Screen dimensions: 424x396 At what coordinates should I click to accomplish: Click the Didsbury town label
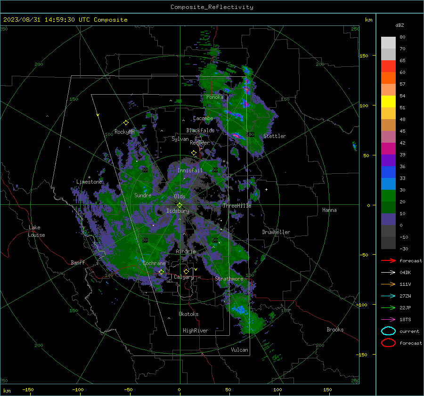(178, 211)
